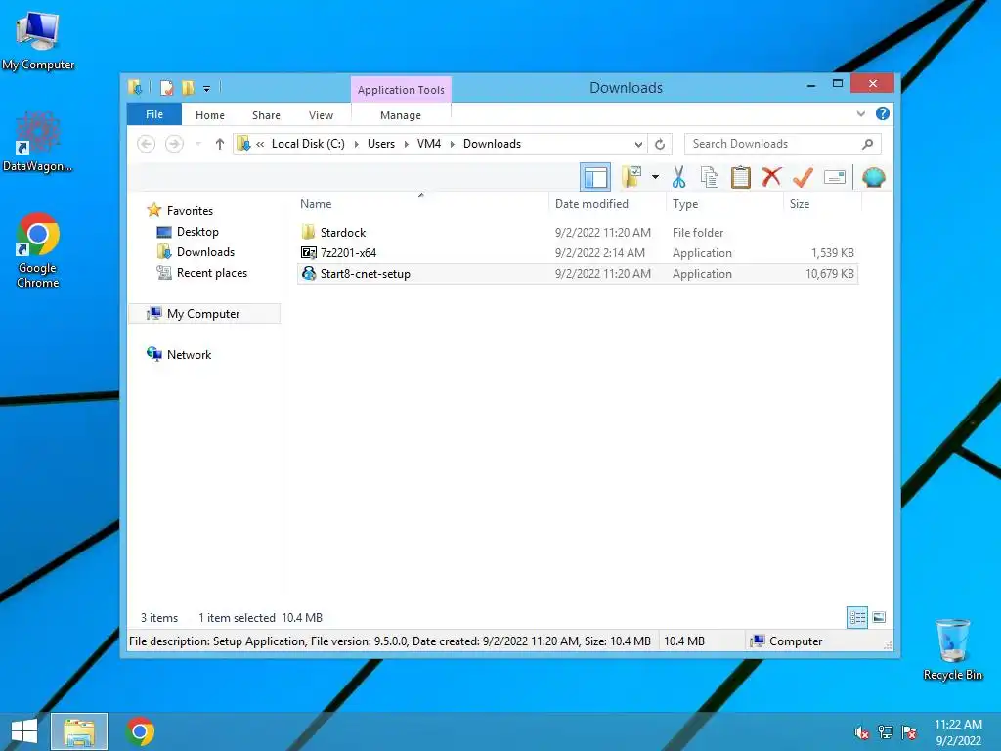Switch to large icons view layout
1001x751 pixels.
click(879, 617)
